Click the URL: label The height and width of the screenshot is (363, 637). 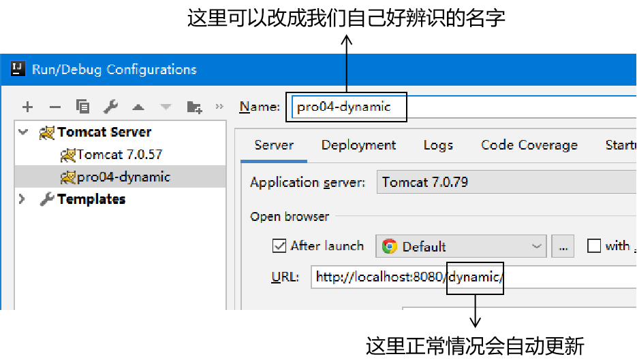[285, 277]
